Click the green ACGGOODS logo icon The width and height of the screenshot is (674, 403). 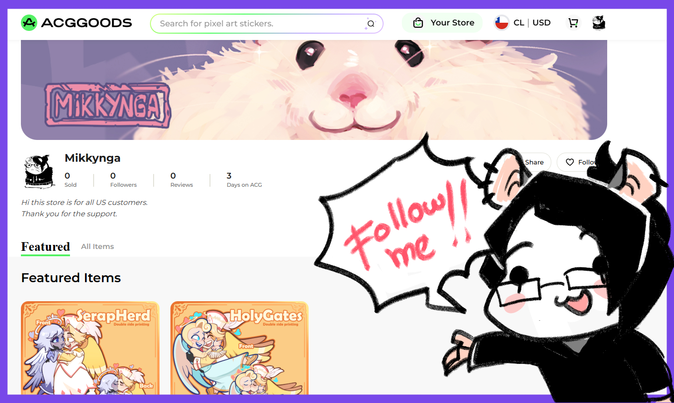click(29, 23)
